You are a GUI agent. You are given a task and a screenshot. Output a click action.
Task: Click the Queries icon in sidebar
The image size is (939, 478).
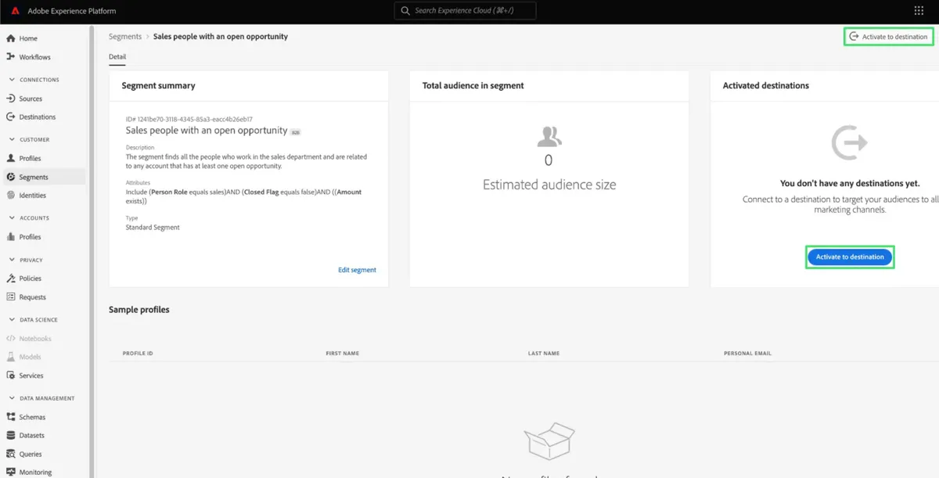tap(11, 454)
